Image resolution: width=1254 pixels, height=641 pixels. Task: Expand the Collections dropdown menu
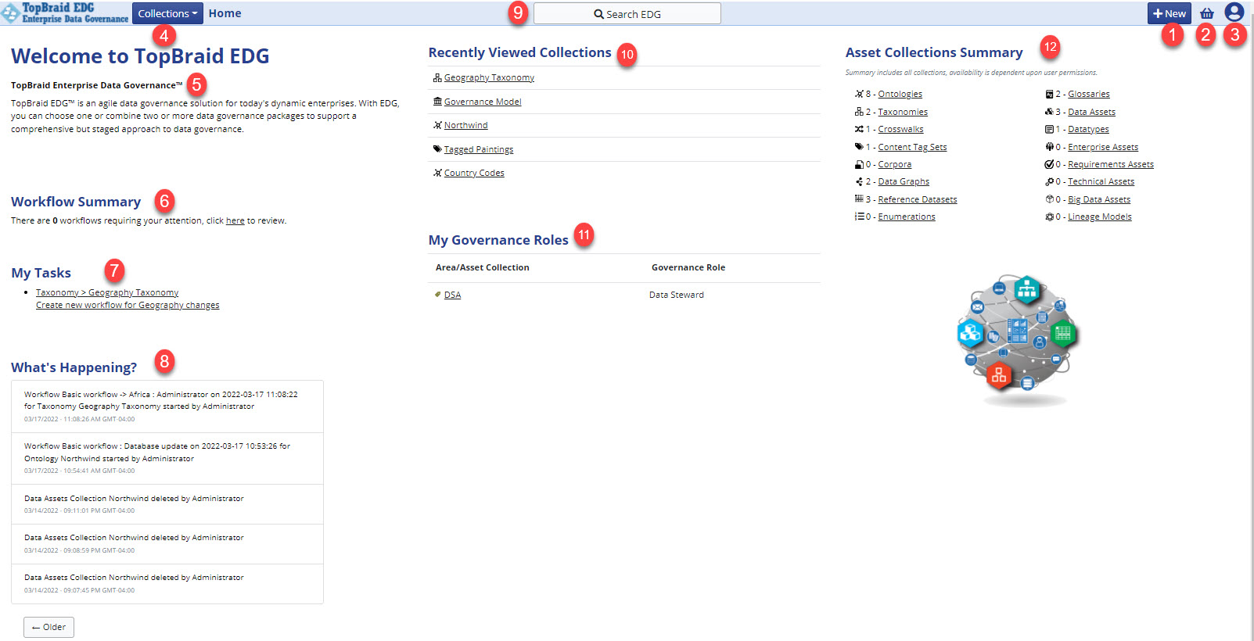pos(167,13)
